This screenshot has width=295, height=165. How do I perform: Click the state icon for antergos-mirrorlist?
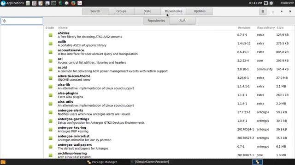50,138
